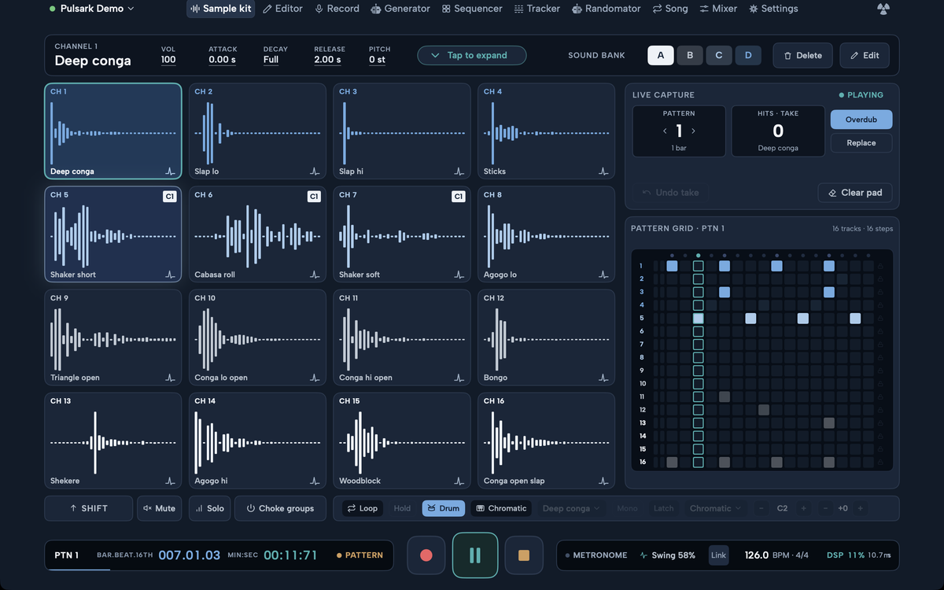Click the lock icon for grid track 16
Screen dimensions: 944x590
(879, 462)
